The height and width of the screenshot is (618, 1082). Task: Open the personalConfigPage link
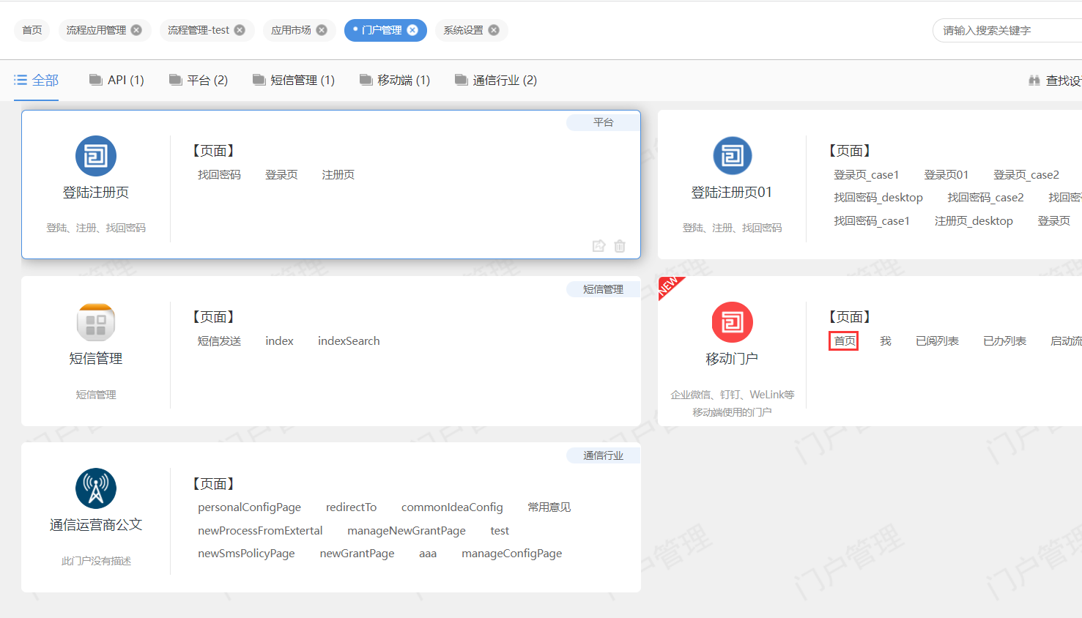pos(249,507)
